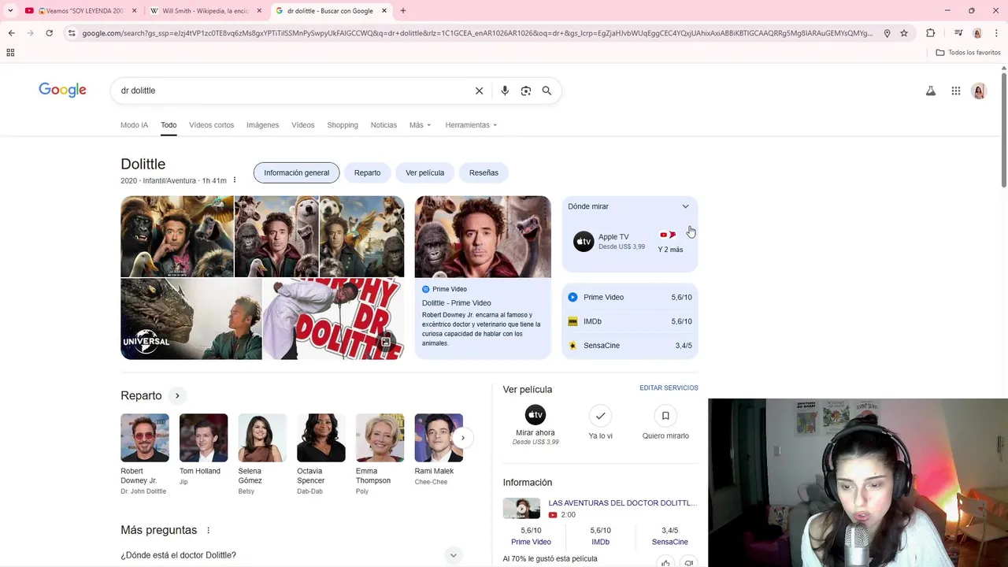Open Google apps grid icon
The image size is (1008, 567).
[956, 91]
